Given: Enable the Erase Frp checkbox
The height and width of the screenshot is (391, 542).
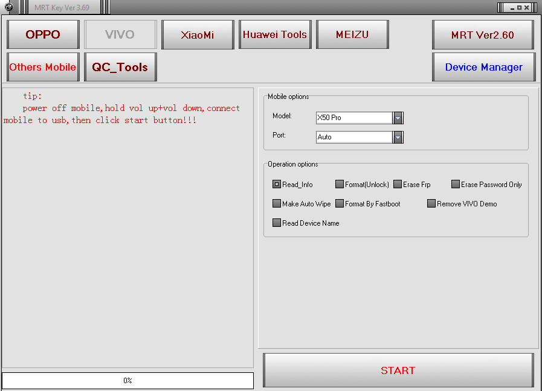Looking at the screenshot, I should (398, 184).
